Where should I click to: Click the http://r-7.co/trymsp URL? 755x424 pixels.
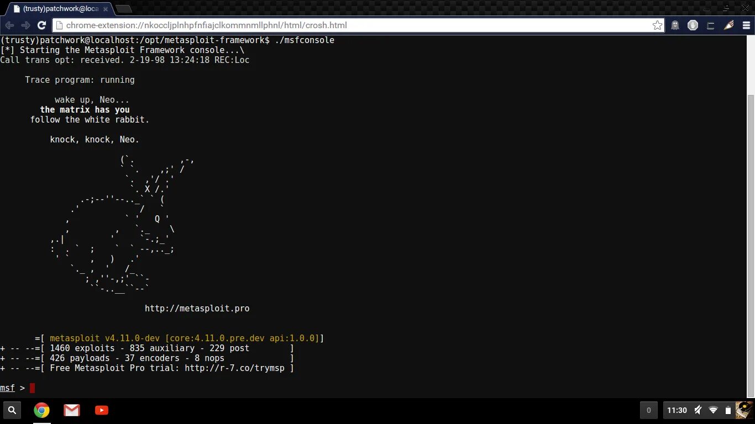click(235, 368)
